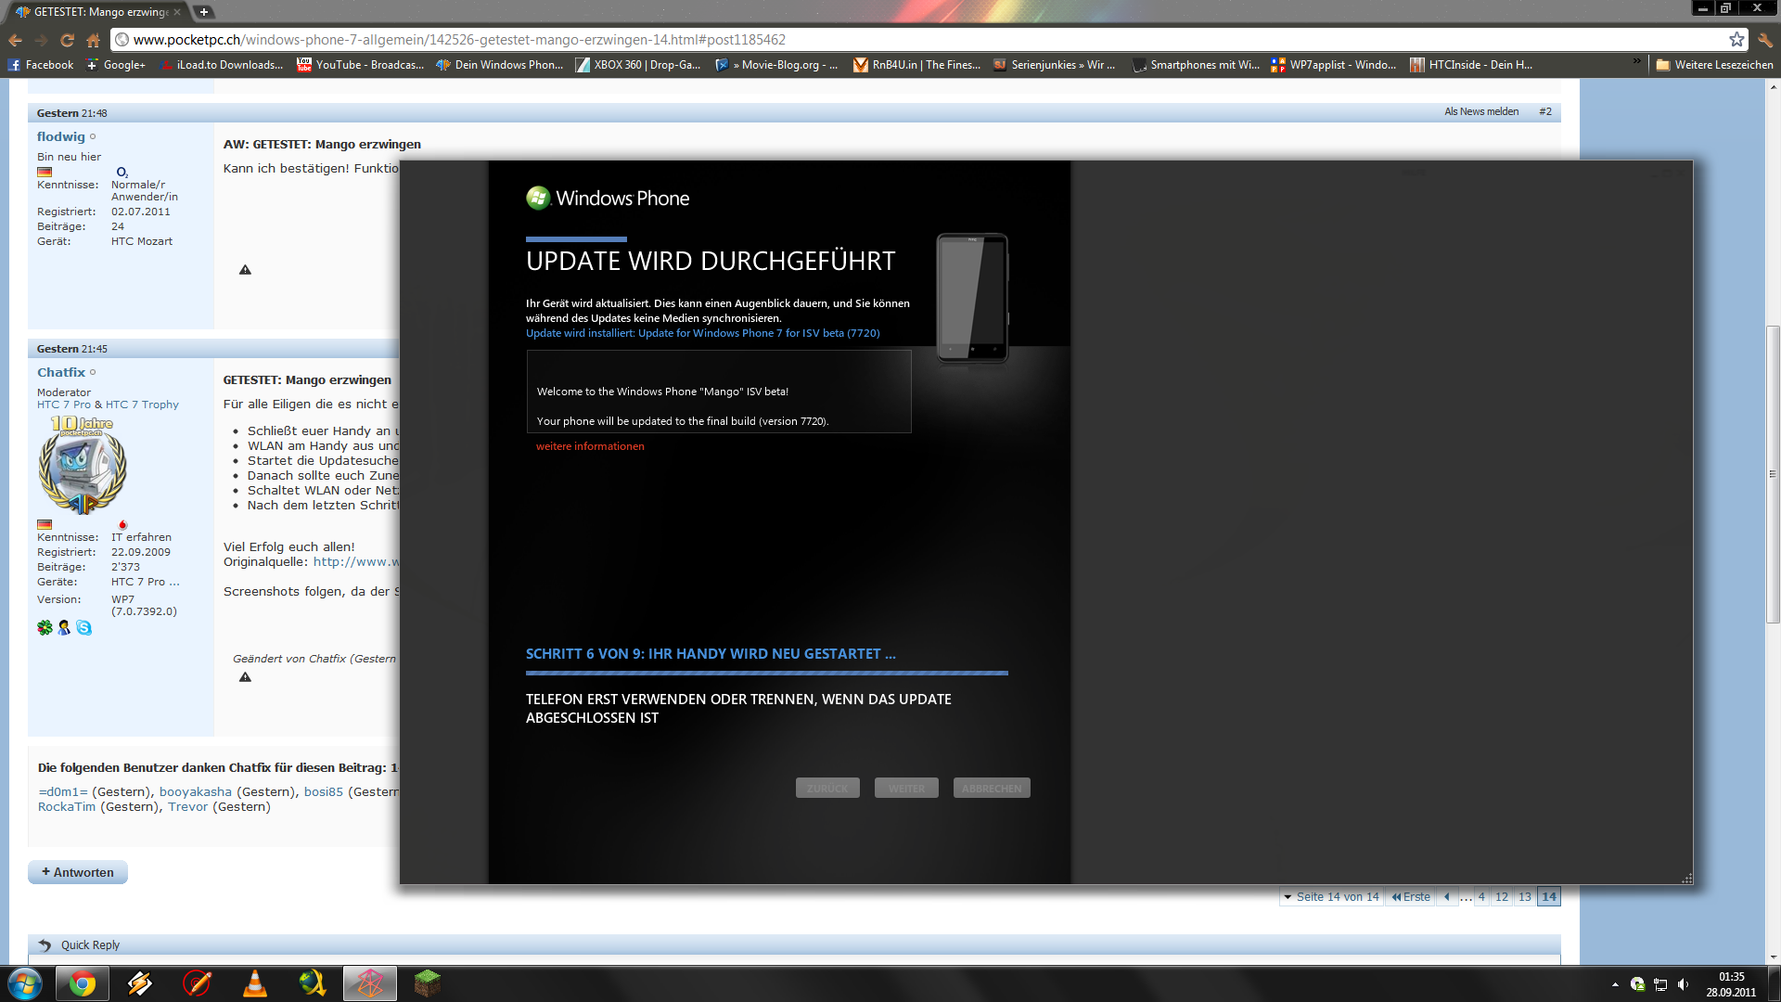
Task: Open Chatfix's user profile
Action: [61, 372]
